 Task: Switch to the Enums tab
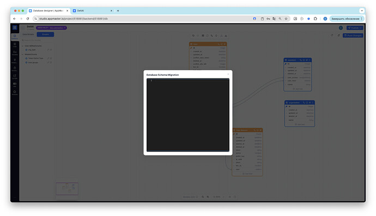coord(45,34)
